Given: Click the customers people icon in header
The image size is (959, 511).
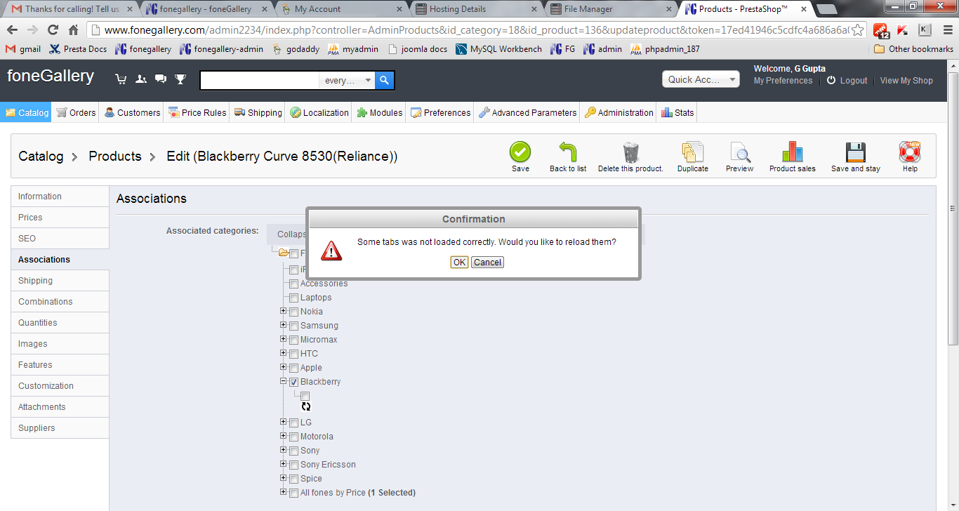Looking at the screenshot, I should [141, 79].
